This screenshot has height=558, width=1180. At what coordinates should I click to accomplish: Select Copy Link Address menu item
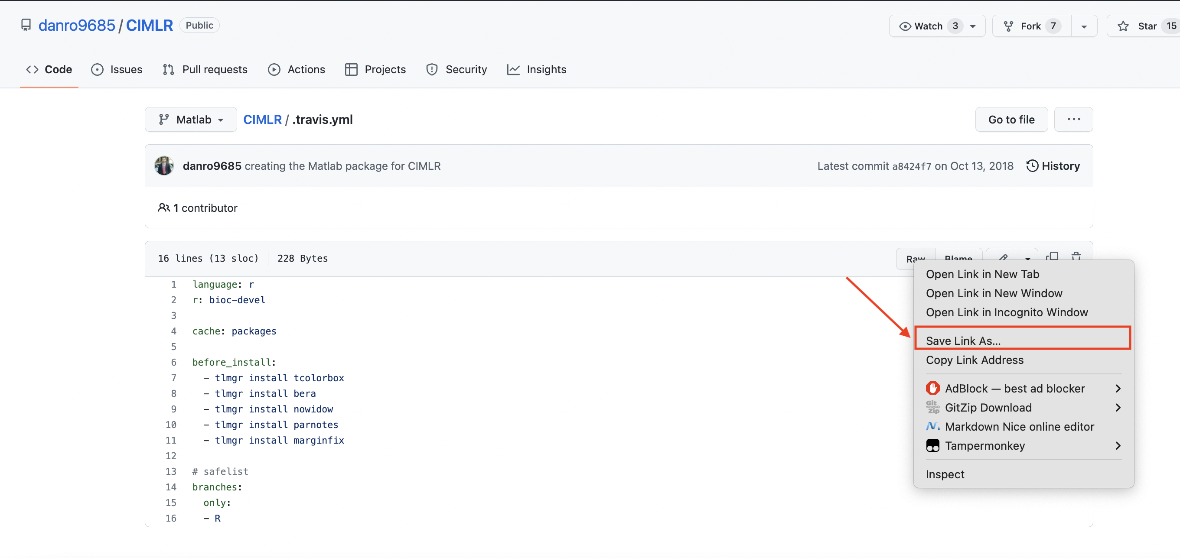click(x=975, y=360)
